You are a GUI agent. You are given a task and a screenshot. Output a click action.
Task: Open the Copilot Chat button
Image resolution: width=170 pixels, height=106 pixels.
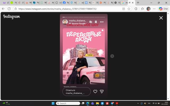coord(163,8)
